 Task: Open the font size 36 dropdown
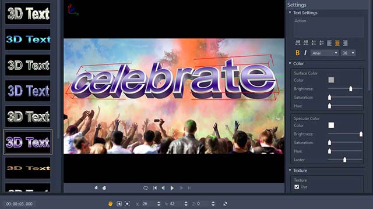[348, 53]
